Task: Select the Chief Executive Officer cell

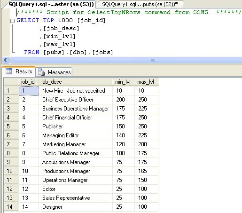Action: click(76, 100)
